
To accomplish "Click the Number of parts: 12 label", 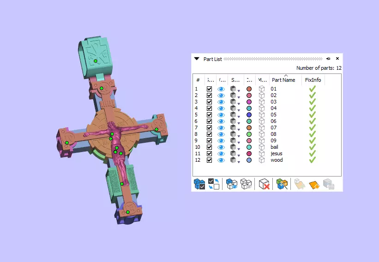I will pyautogui.click(x=319, y=68).
